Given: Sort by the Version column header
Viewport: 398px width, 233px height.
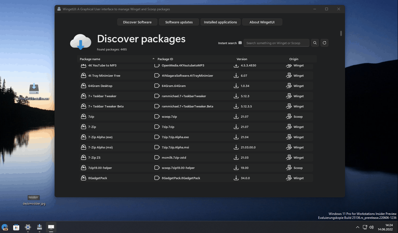Looking at the screenshot, I should coord(242,59).
